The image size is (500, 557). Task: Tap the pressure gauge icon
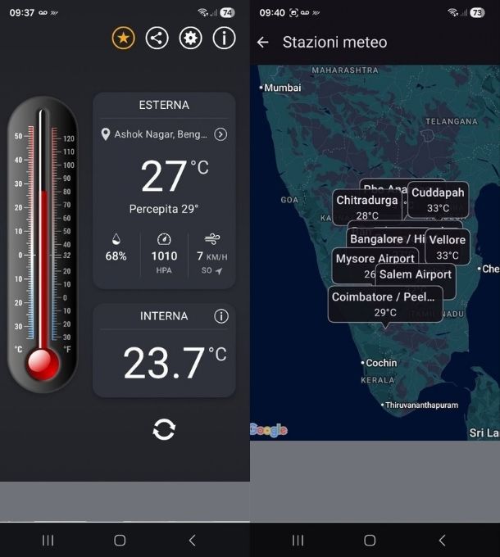(164, 239)
